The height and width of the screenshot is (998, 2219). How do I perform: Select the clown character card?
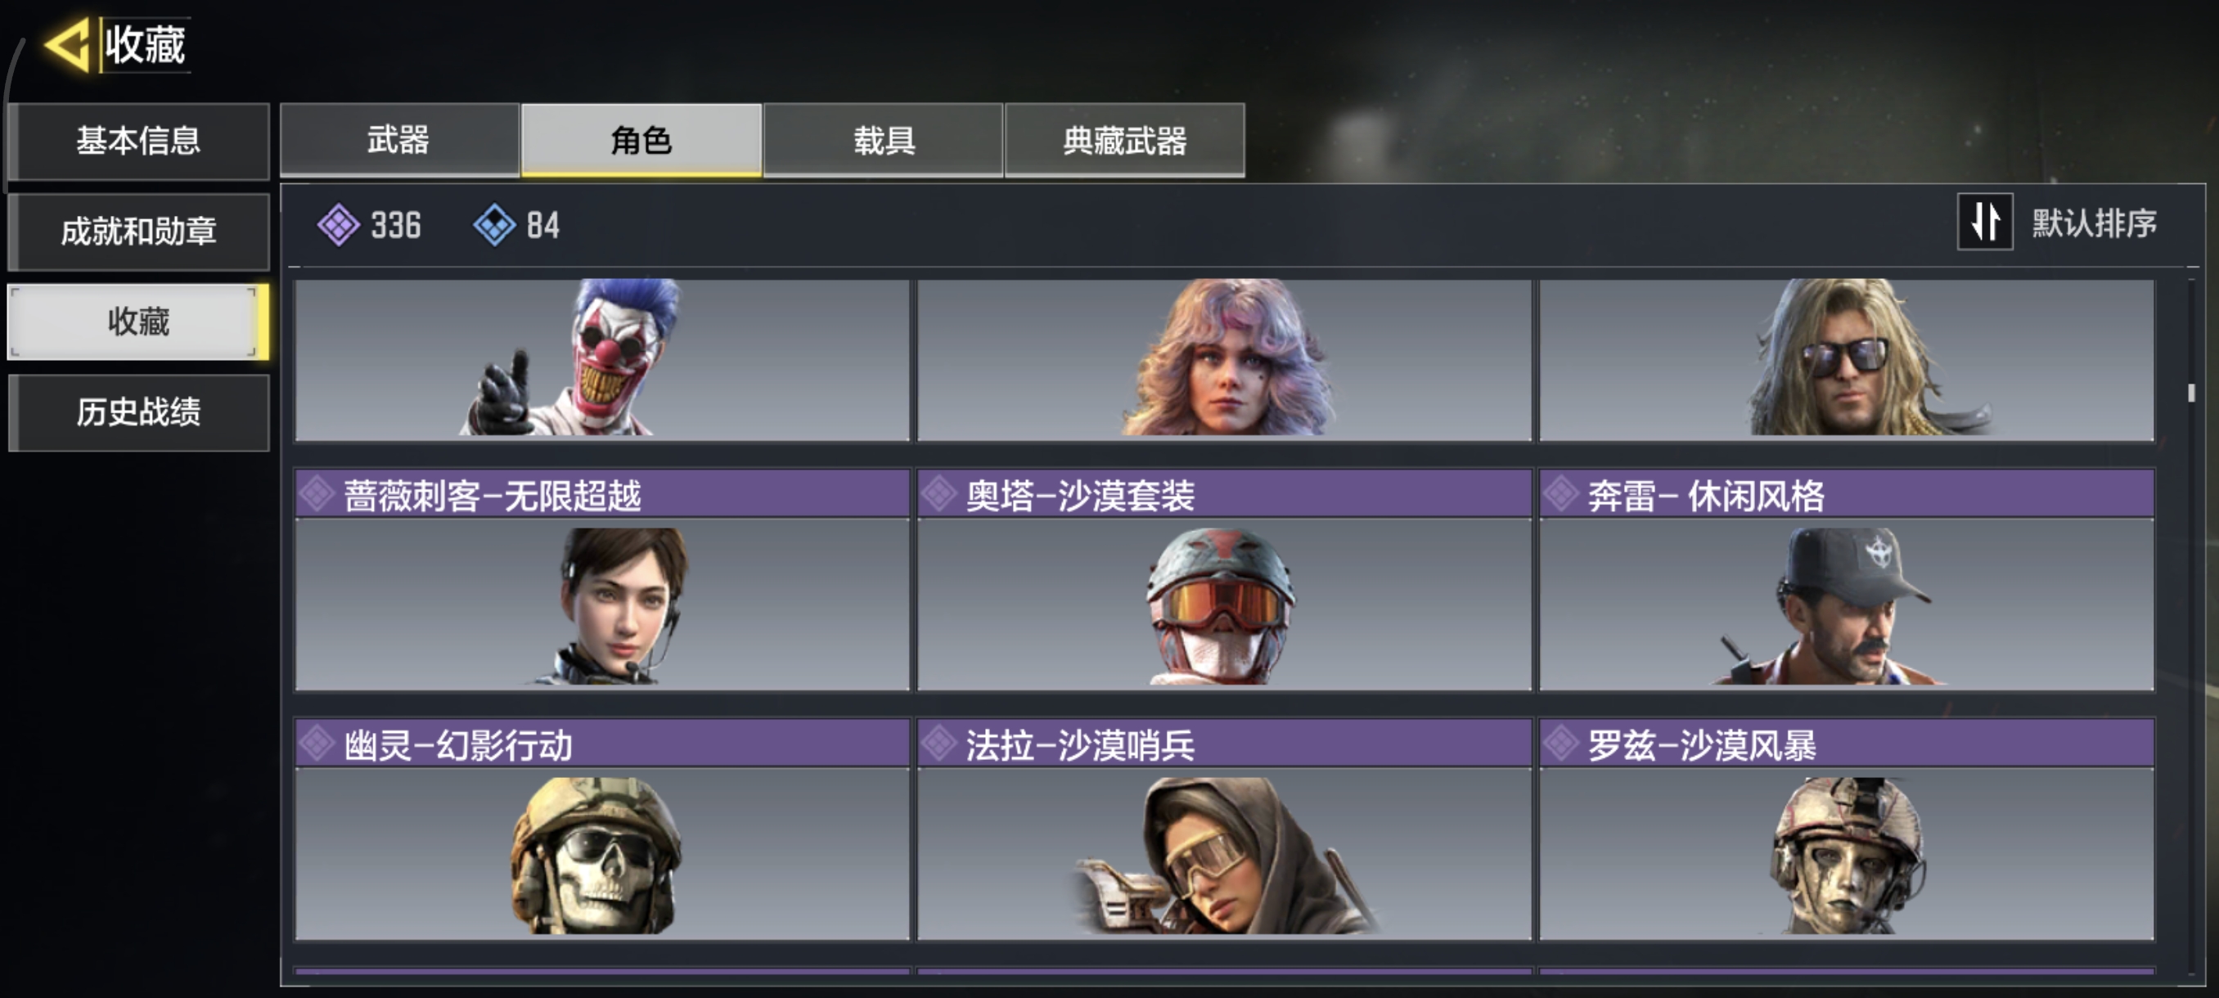[602, 359]
